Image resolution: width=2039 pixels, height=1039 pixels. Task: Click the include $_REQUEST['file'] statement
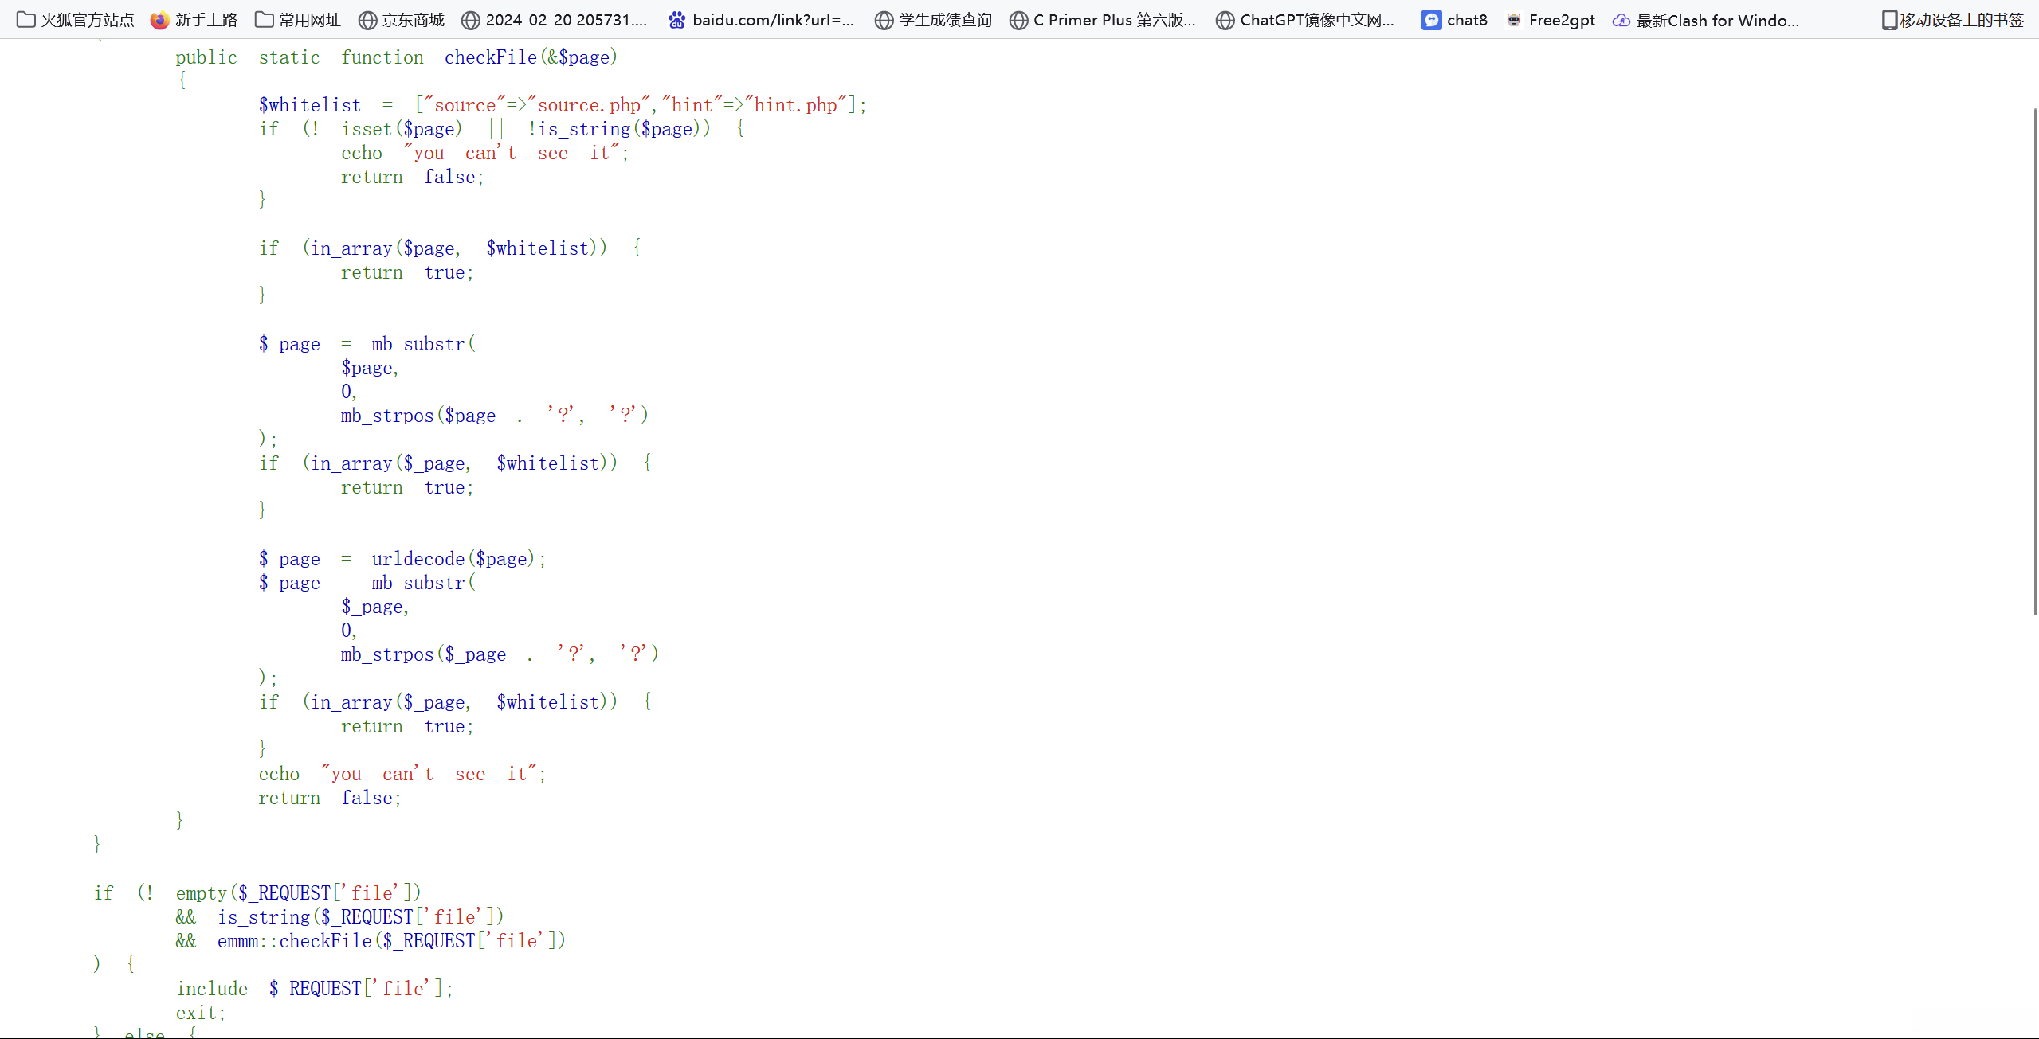pos(314,989)
